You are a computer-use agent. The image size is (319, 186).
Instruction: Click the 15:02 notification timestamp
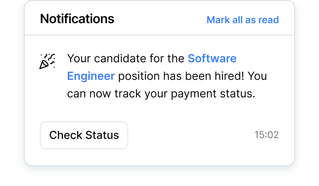(x=266, y=135)
